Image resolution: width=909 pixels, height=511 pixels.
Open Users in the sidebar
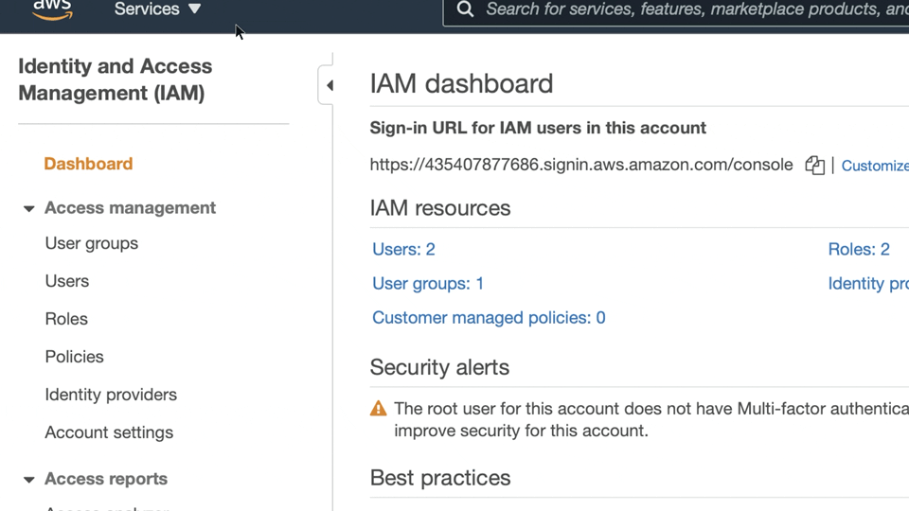[67, 281]
